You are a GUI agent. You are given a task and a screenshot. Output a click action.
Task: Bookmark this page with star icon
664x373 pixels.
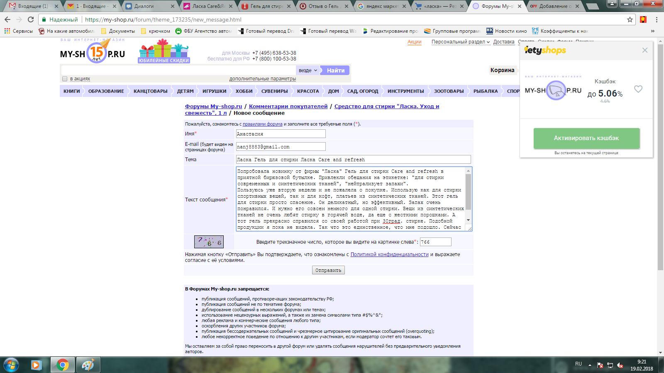click(x=630, y=19)
